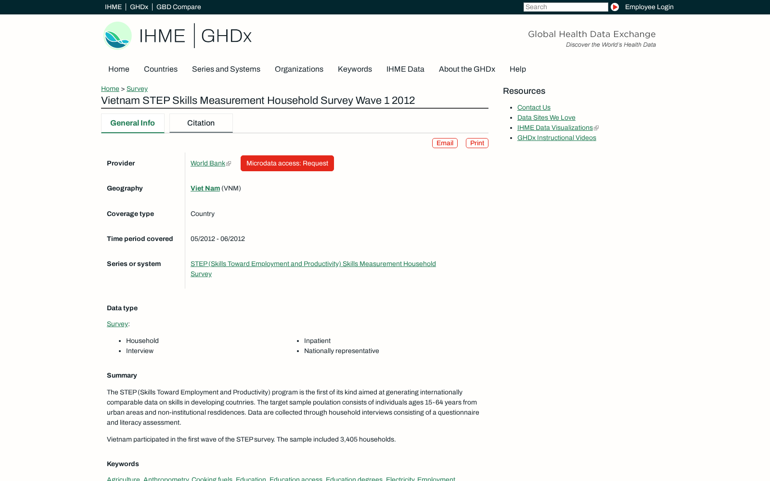
Task: Switch to the Citation tab
Action: click(x=201, y=123)
